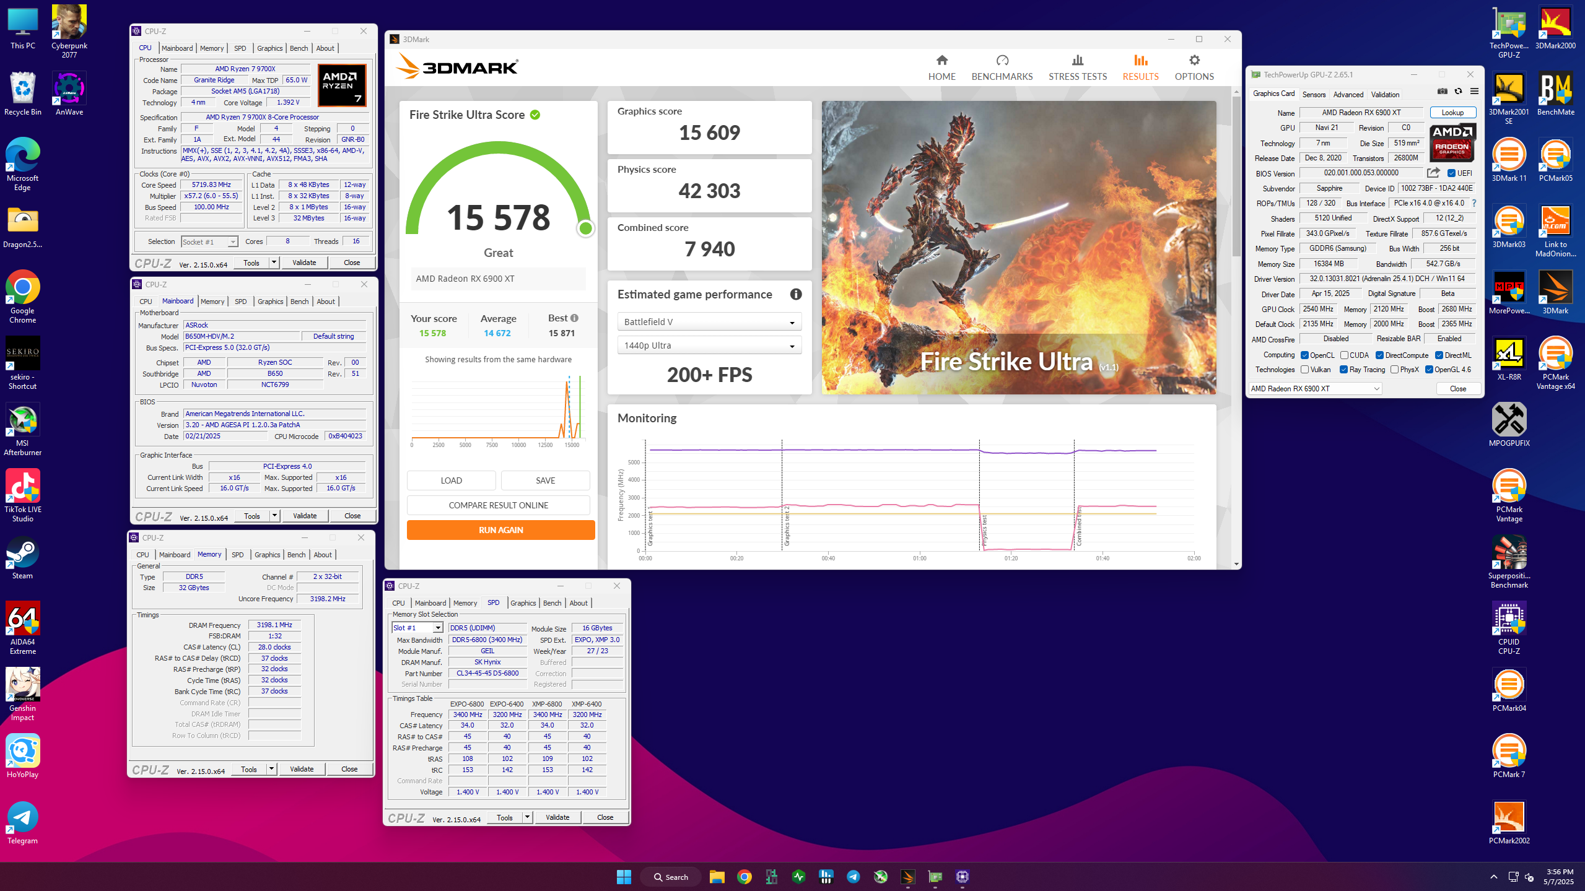Open MSI Afterburner desktop icon
This screenshot has width=1585, height=891.
(22, 430)
